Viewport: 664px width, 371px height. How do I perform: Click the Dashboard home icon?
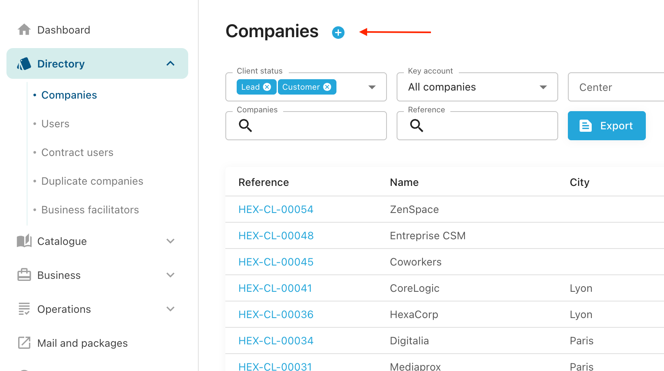[24, 30]
